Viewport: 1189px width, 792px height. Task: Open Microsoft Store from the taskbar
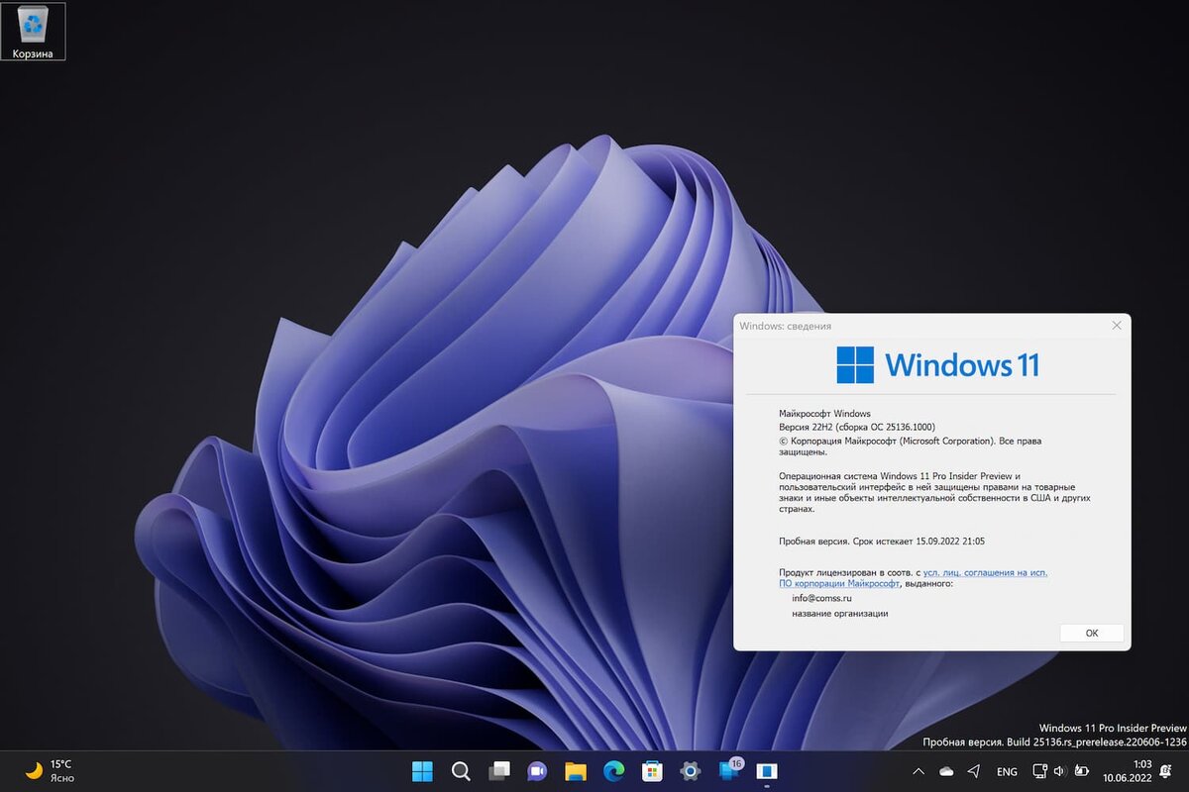(x=652, y=771)
